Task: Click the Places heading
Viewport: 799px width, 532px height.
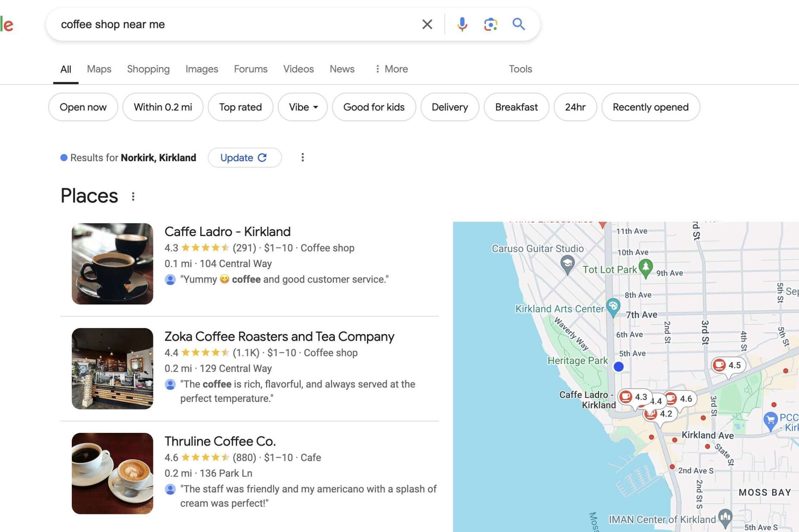Action: (x=89, y=196)
